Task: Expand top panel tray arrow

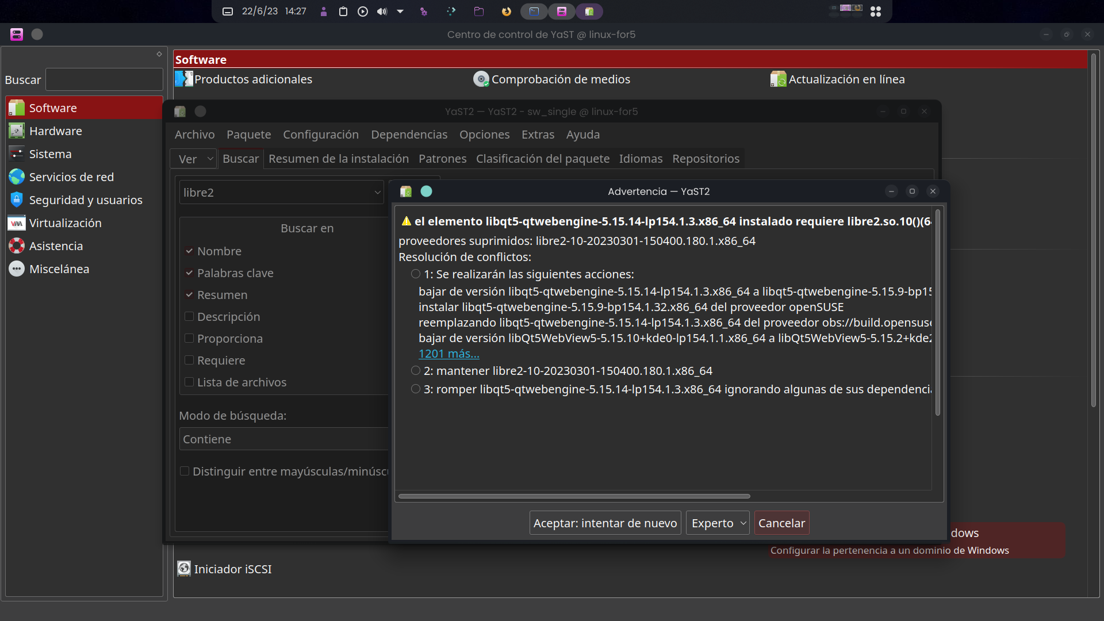Action: (x=400, y=11)
